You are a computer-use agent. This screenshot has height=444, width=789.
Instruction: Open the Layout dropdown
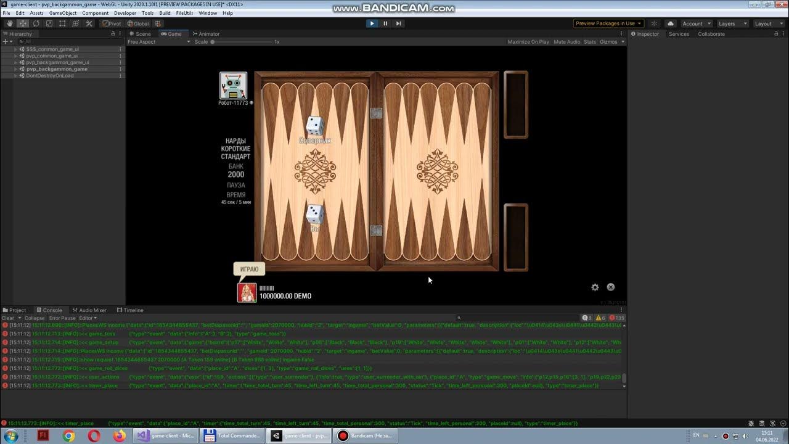pos(768,23)
